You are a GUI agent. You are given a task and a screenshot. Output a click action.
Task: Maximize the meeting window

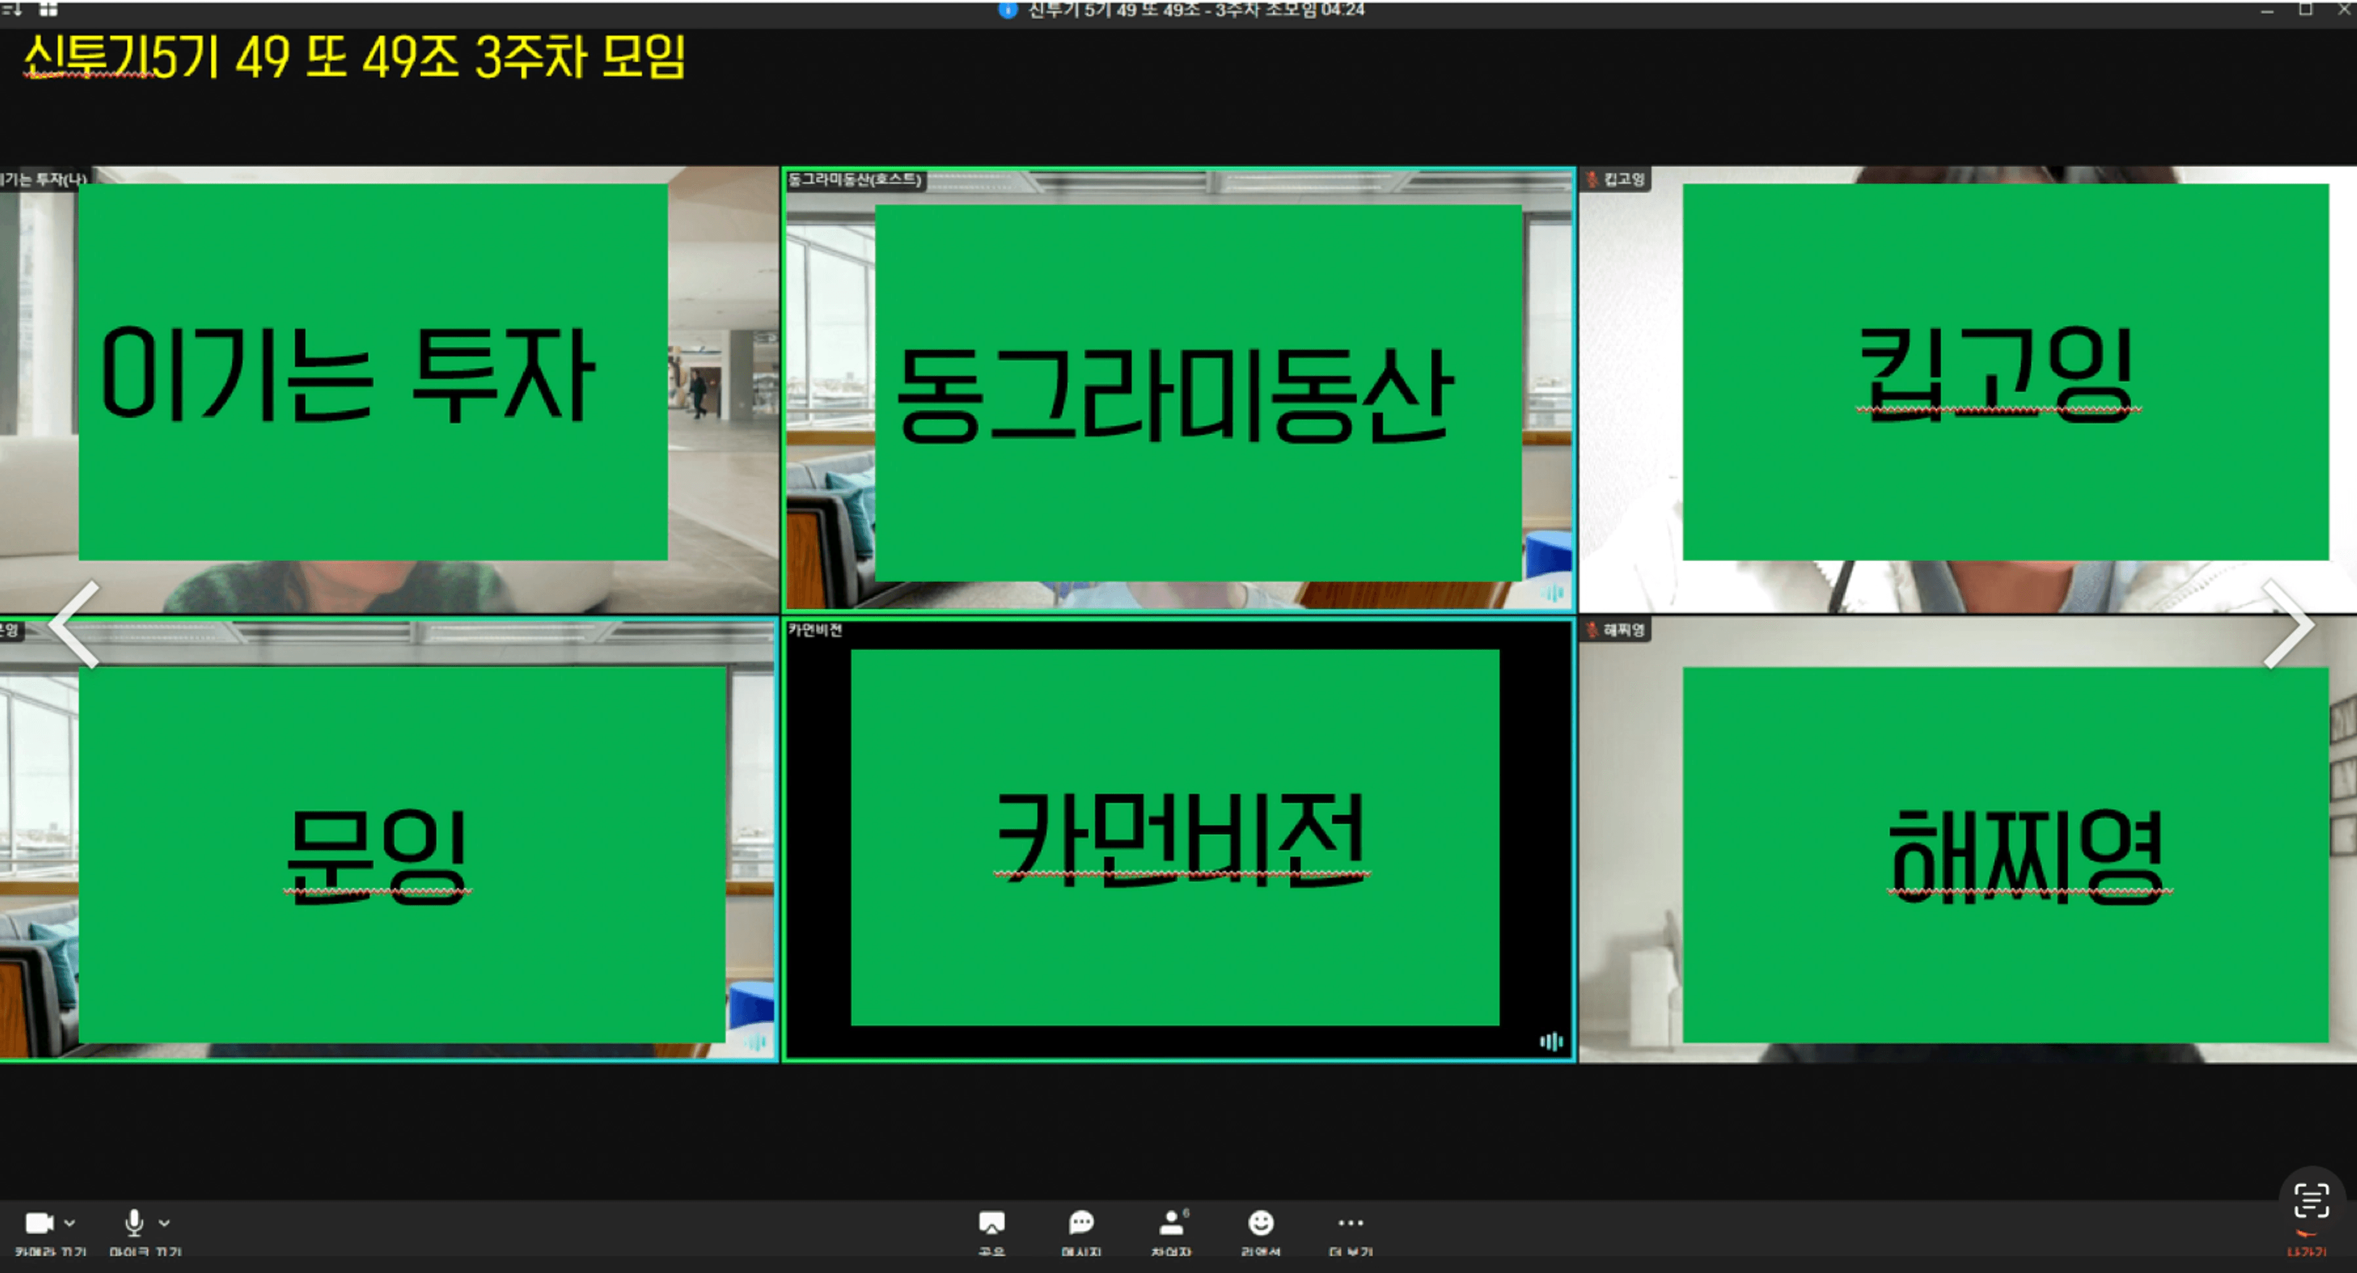click(2305, 10)
